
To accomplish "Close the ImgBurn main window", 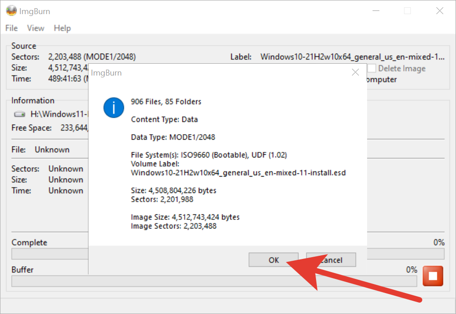I will pos(440,11).
